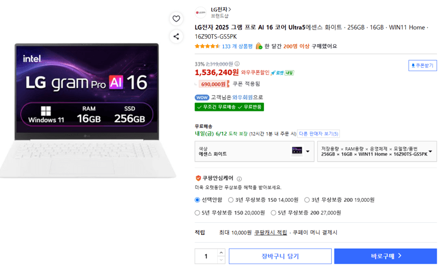Image resolution: width=441 pixels, height=268 pixels.
Task: Click the rocket delivery badge icon
Action: click(x=277, y=73)
